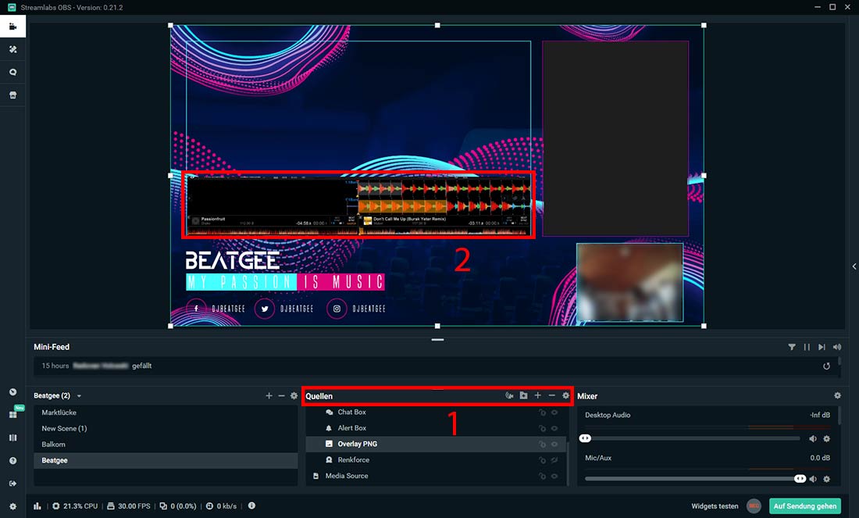Open the performance columns icon in sidebar

pos(12,438)
